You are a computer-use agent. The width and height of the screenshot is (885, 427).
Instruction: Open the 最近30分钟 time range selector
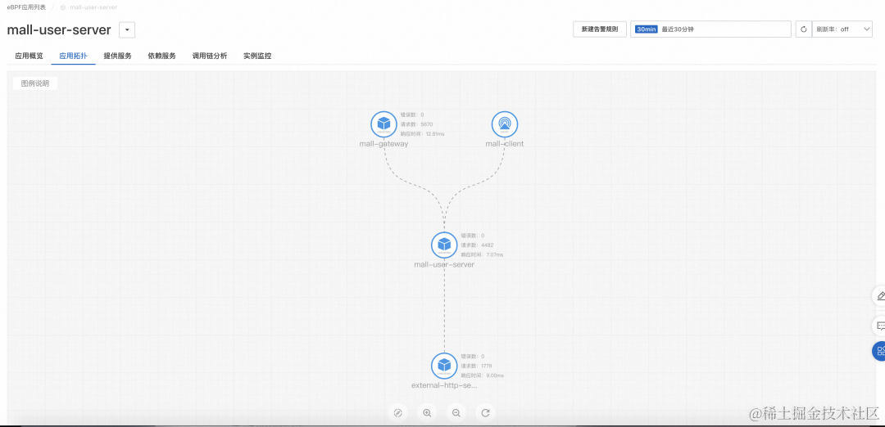(710, 29)
